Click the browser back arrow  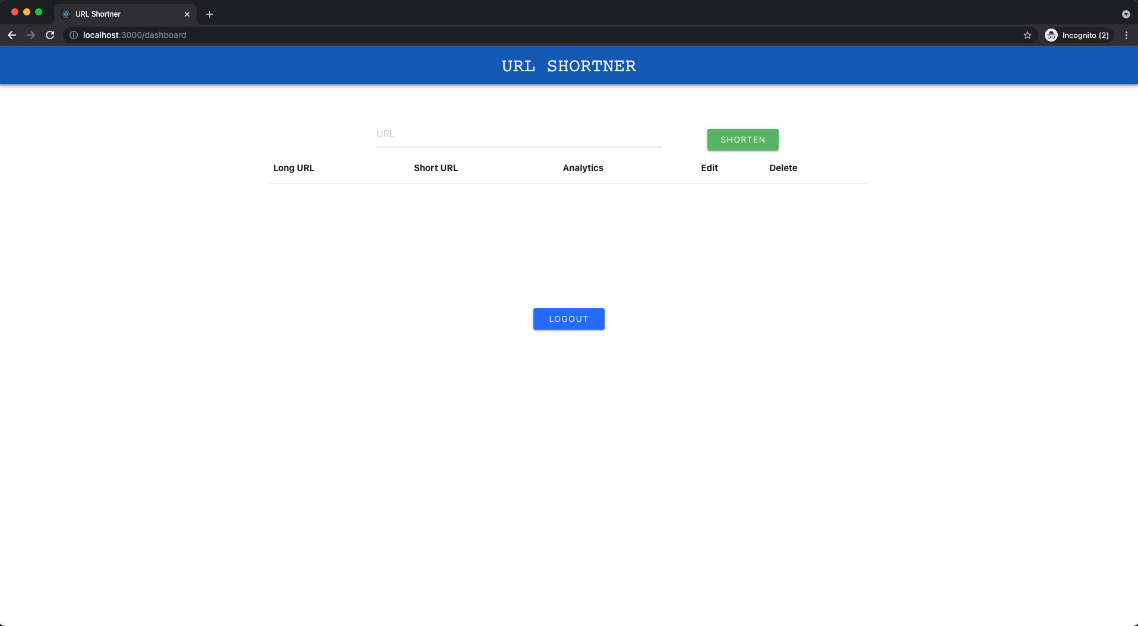(x=12, y=35)
